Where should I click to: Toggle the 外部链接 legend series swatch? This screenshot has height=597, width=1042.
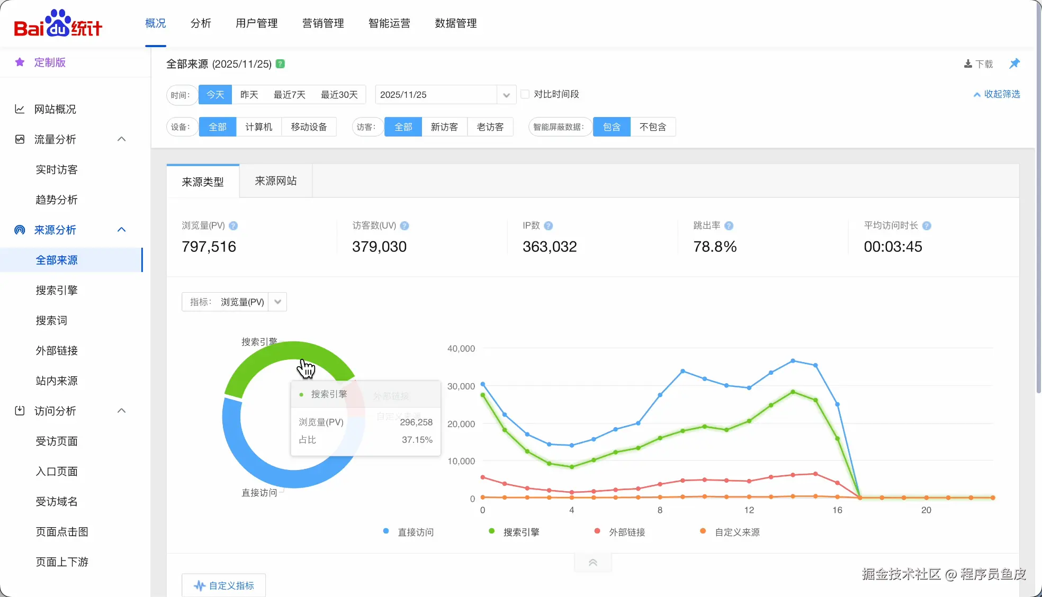pyautogui.click(x=597, y=531)
